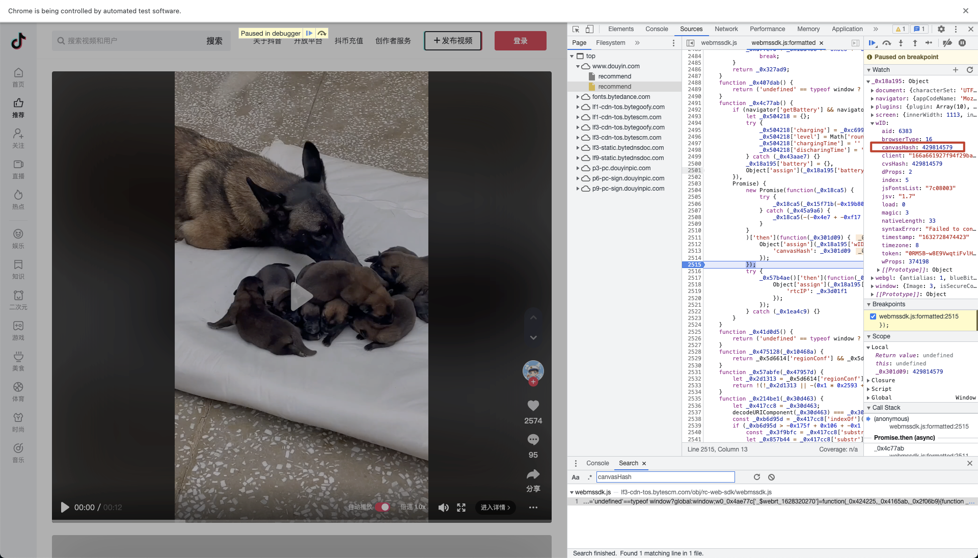This screenshot has width=978, height=558.
Task: Enter fullscreen via expand icon
Action: 461,508
